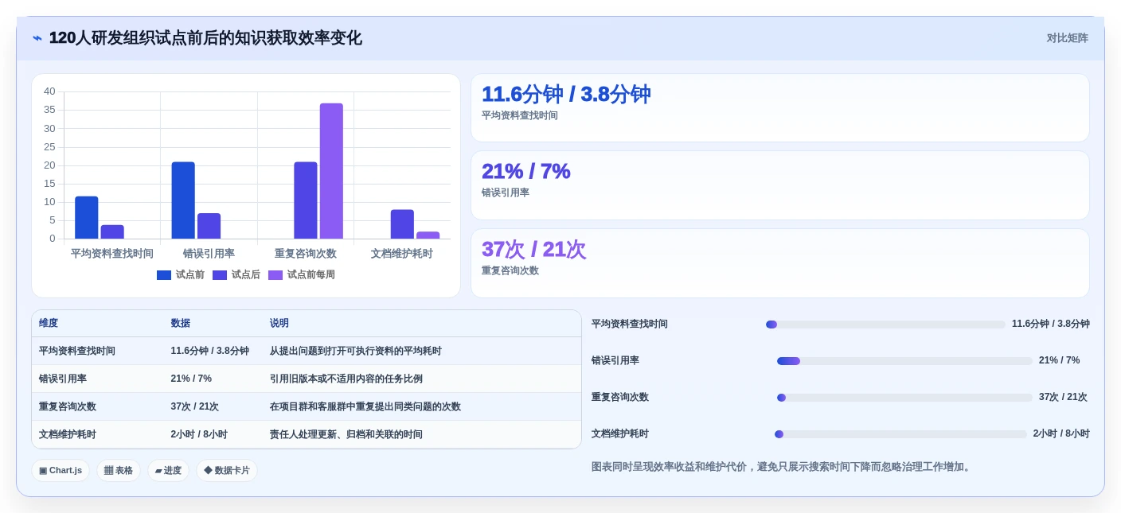Click the 试点前 bar for 错误引用率
1121x513 pixels.
click(x=183, y=200)
